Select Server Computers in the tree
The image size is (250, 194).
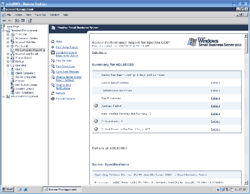(26, 77)
